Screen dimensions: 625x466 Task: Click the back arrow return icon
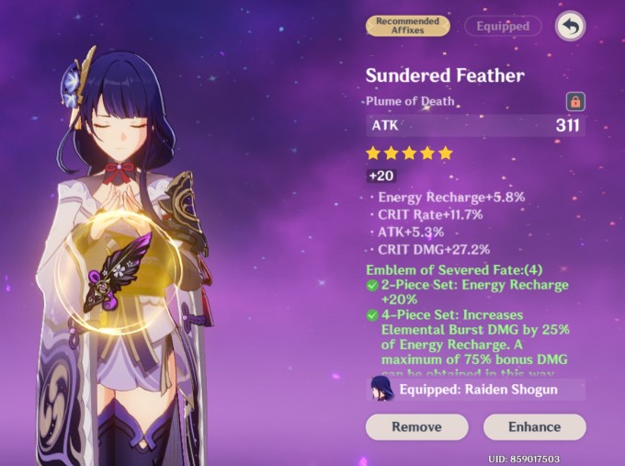click(571, 26)
